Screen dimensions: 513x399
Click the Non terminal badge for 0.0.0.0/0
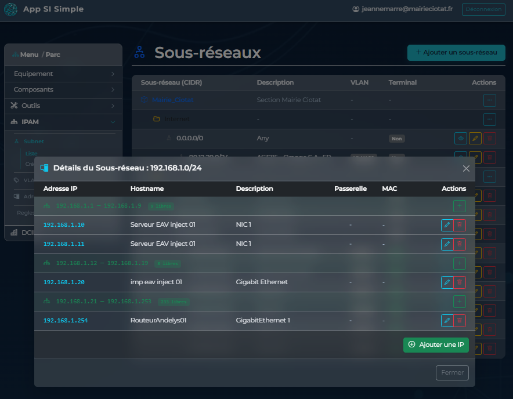coord(396,139)
